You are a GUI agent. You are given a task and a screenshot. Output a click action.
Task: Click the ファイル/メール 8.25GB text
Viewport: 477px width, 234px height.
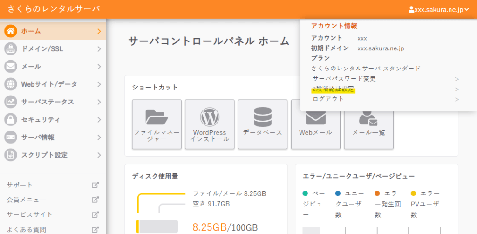click(230, 193)
